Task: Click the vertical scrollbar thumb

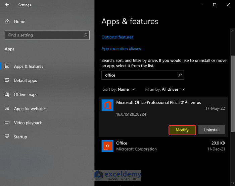Action: coord(233,94)
